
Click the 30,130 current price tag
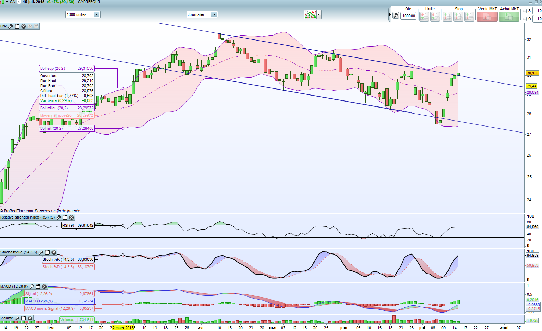[x=532, y=73]
